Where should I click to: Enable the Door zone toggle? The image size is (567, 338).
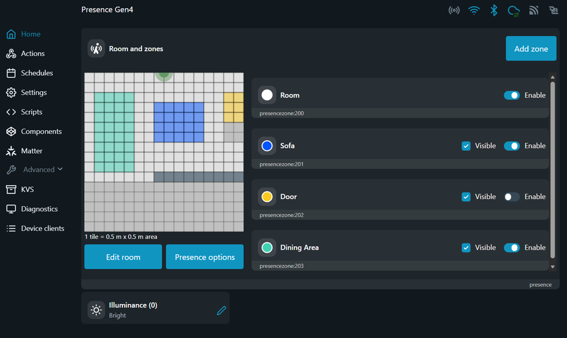point(512,197)
